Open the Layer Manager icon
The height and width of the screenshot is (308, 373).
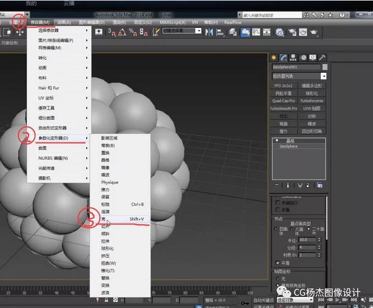233,32
